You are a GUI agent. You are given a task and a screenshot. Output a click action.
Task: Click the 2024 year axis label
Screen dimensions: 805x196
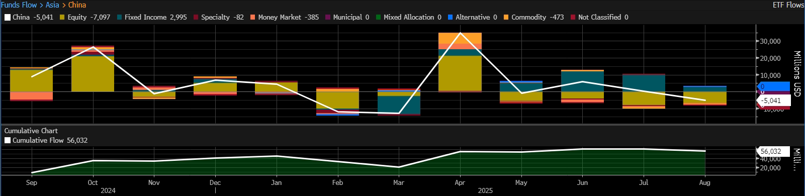[108, 190]
